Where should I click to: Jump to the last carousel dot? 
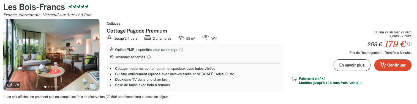(x=58, y=87)
